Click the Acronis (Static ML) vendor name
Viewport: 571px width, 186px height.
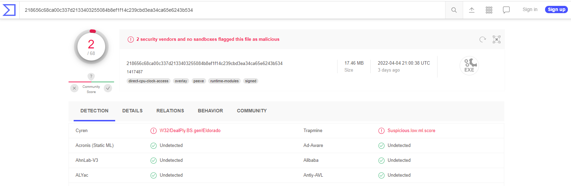tap(94, 146)
